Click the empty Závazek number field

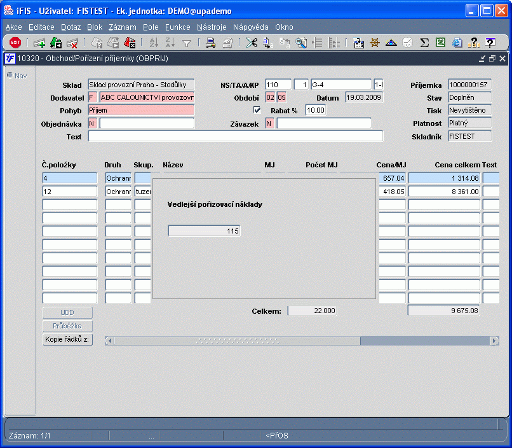click(x=324, y=123)
